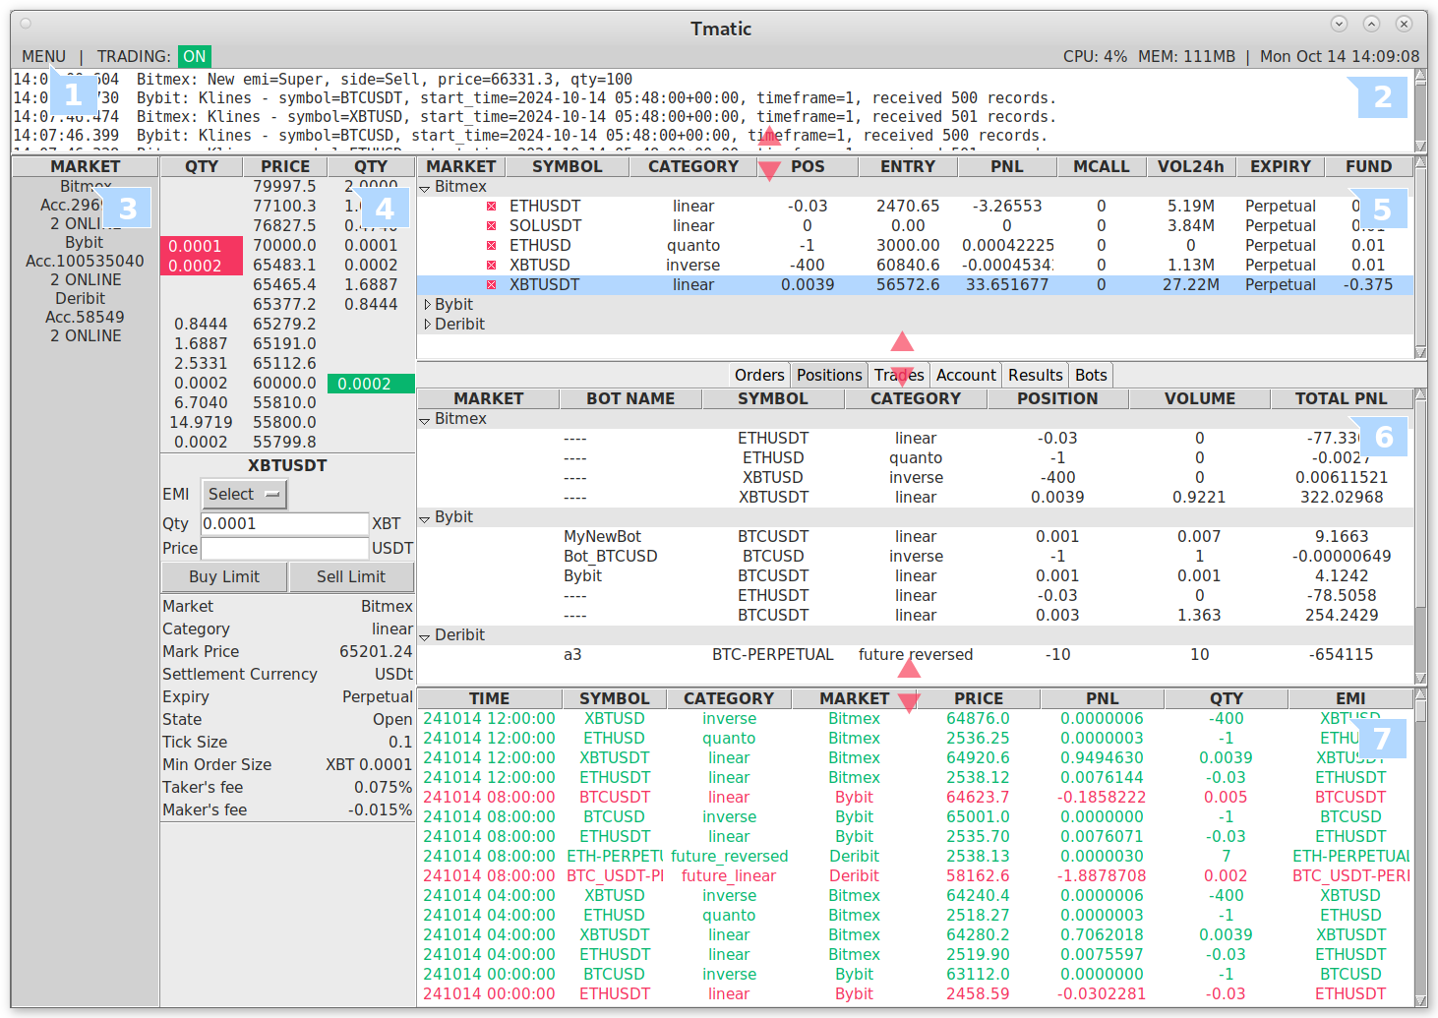Click the red X icon beside ETHUSD instrument

(491, 246)
